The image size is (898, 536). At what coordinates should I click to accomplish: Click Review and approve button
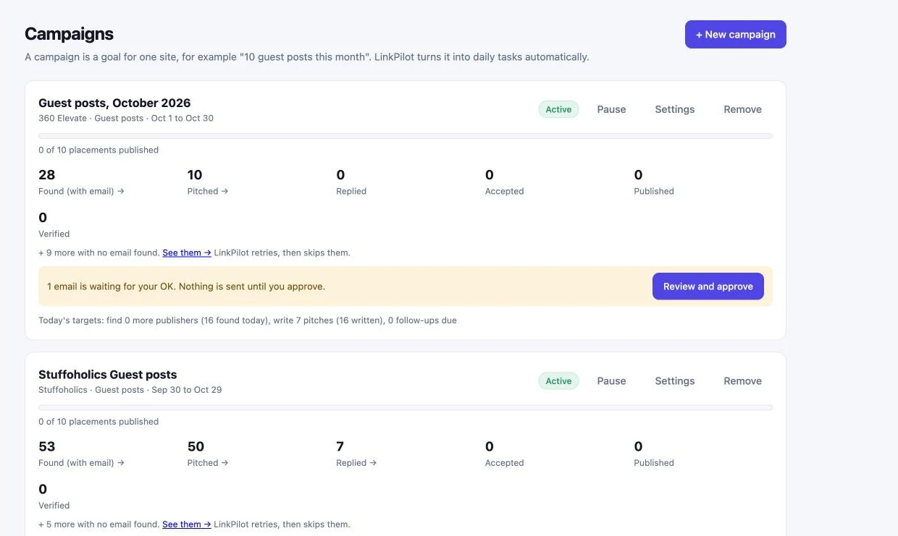[x=708, y=286]
